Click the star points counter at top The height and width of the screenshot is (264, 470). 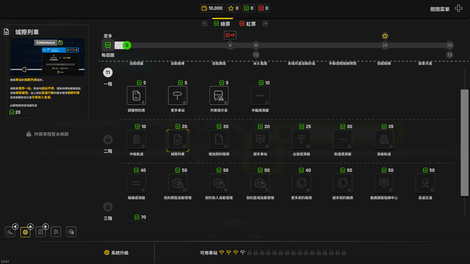pos(233,8)
